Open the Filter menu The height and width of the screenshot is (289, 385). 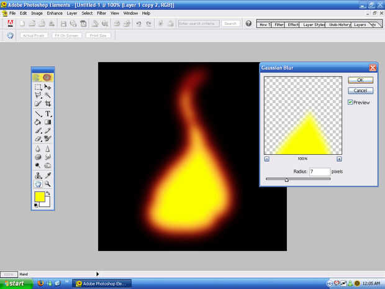click(x=101, y=13)
